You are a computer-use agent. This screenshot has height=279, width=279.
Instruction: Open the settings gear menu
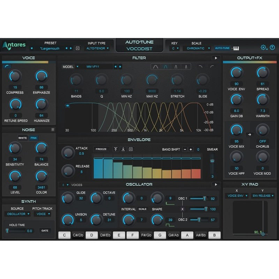(264, 47)
